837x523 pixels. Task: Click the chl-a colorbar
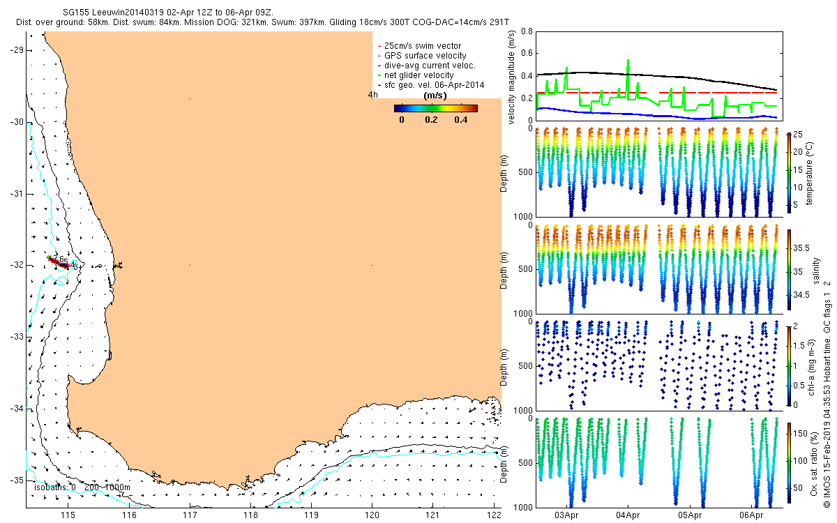click(788, 364)
